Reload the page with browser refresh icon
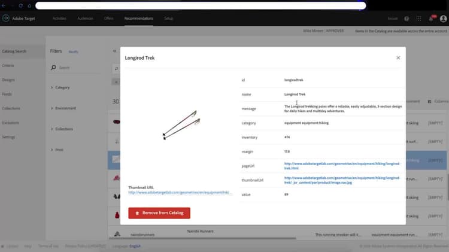Screen dimensions: 449x252 pyautogui.click(x=20, y=5)
